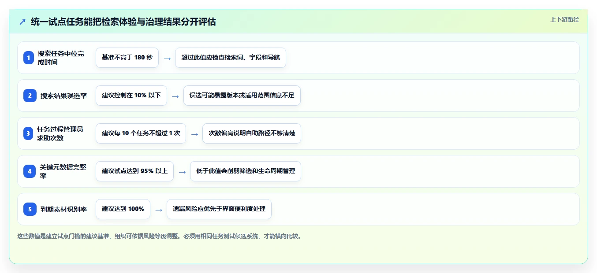
Task: Click the label 任务过程管理员求助次数
Action: point(60,133)
